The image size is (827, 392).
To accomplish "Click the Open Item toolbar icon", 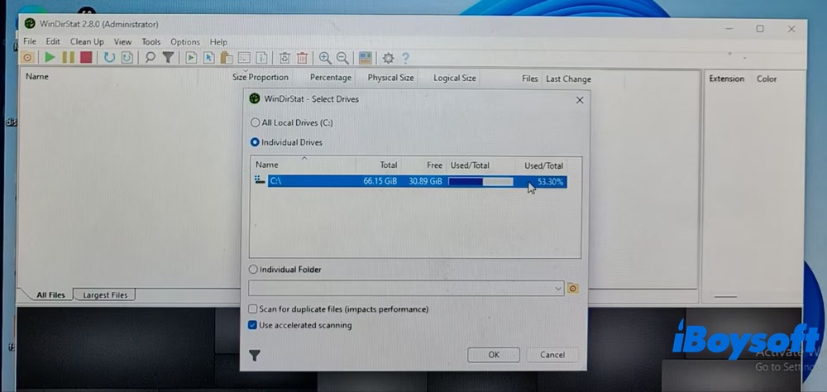I will pyautogui.click(x=192, y=58).
